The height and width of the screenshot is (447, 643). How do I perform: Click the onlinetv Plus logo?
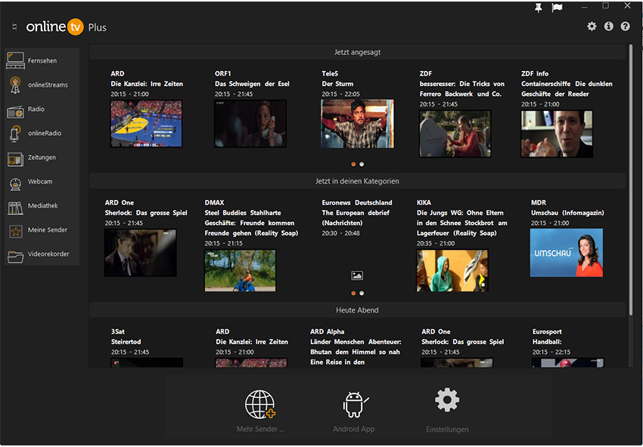coord(67,27)
